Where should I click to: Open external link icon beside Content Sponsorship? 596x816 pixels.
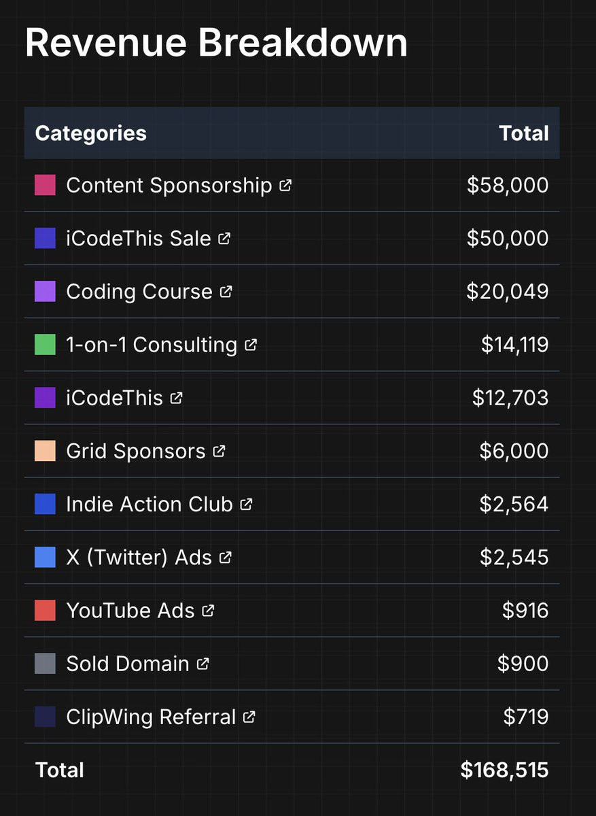tap(285, 185)
